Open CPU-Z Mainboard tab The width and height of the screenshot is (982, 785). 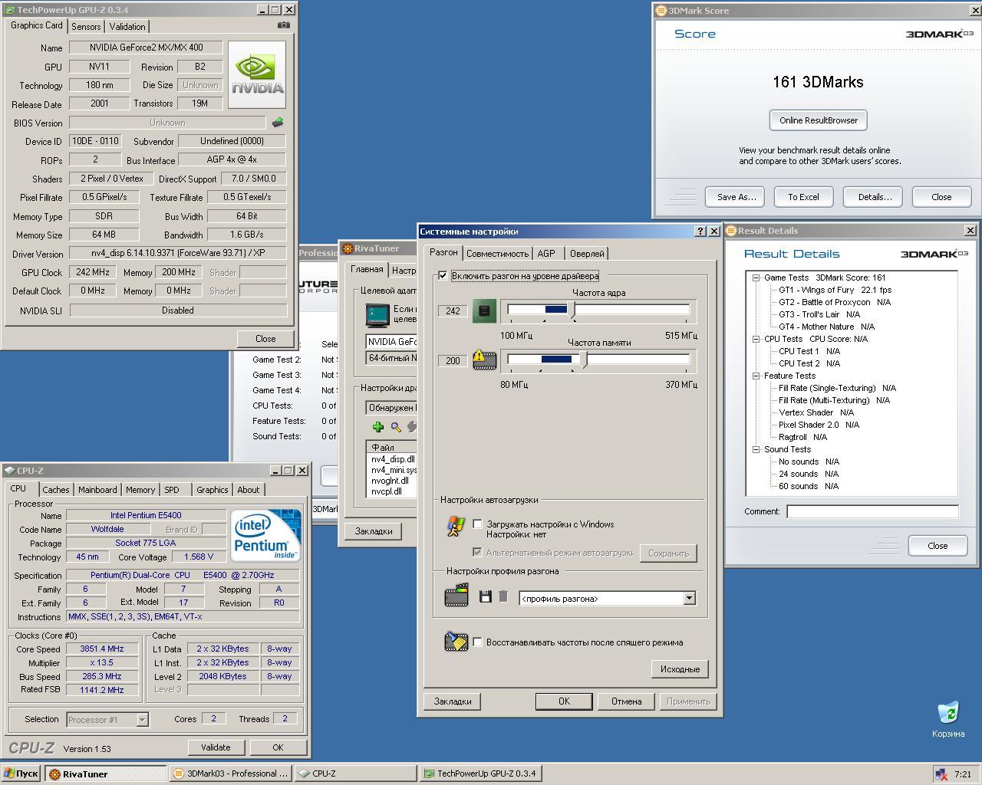pyautogui.click(x=97, y=489)
